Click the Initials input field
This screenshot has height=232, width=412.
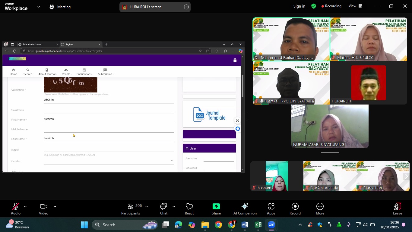pos(109,149)
